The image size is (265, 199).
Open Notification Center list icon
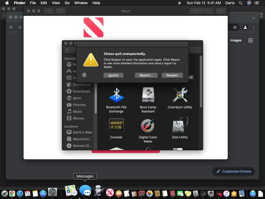coord(257,3)
